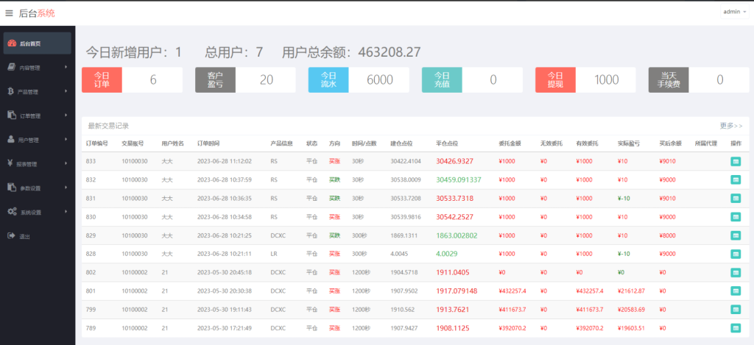Click the closing price 1908.1125

tap(453, 328)
